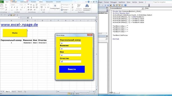Open the Click procedure dropdown in VBA

[158, 8]
